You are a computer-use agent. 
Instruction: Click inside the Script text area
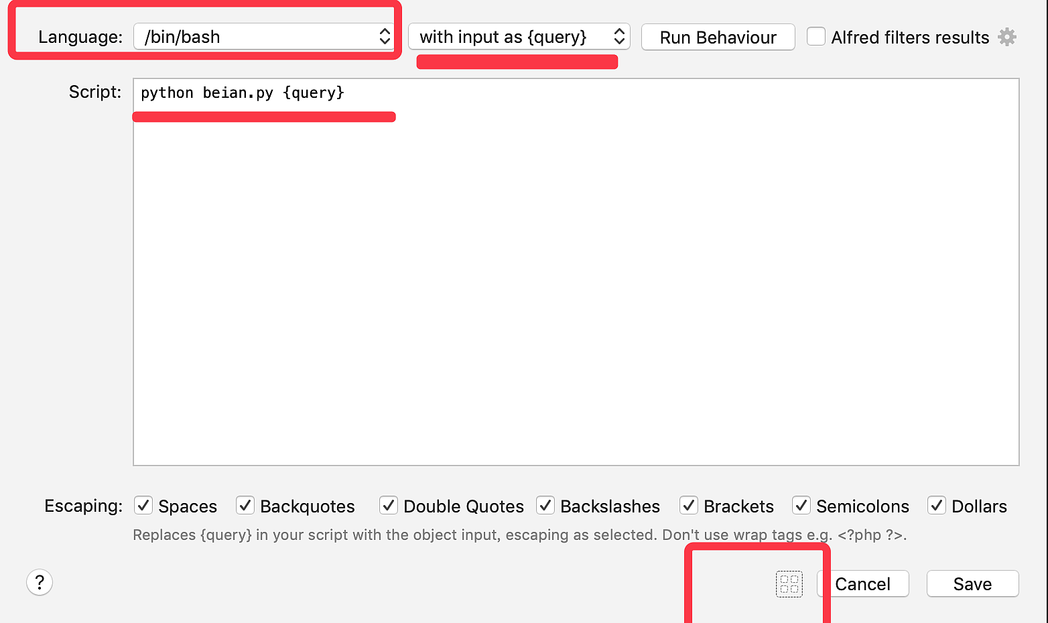tap(576, 281)
